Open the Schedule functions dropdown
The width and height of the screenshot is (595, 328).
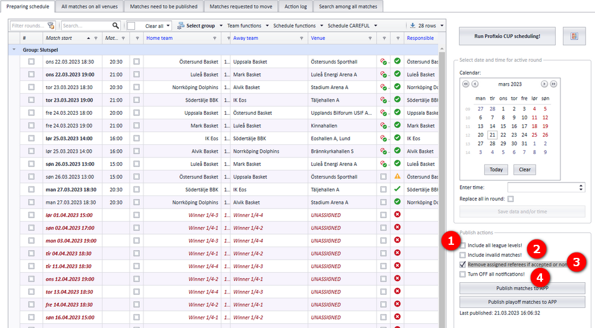pos(322,26)
